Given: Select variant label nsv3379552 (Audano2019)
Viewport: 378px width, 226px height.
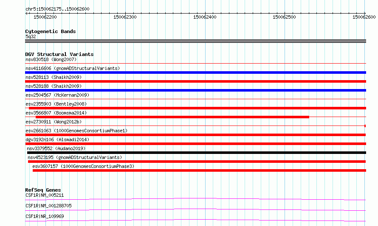Looking at the screenshot, I should [56, 148].
